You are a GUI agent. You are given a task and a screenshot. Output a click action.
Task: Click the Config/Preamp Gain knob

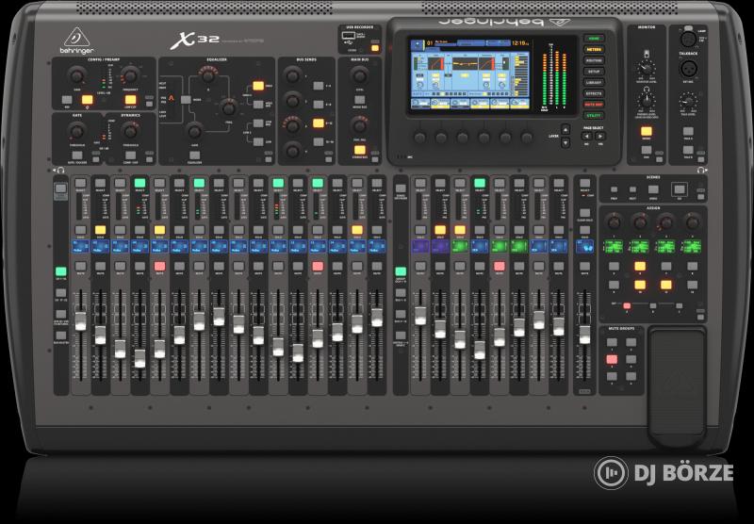tap(76, 75)
